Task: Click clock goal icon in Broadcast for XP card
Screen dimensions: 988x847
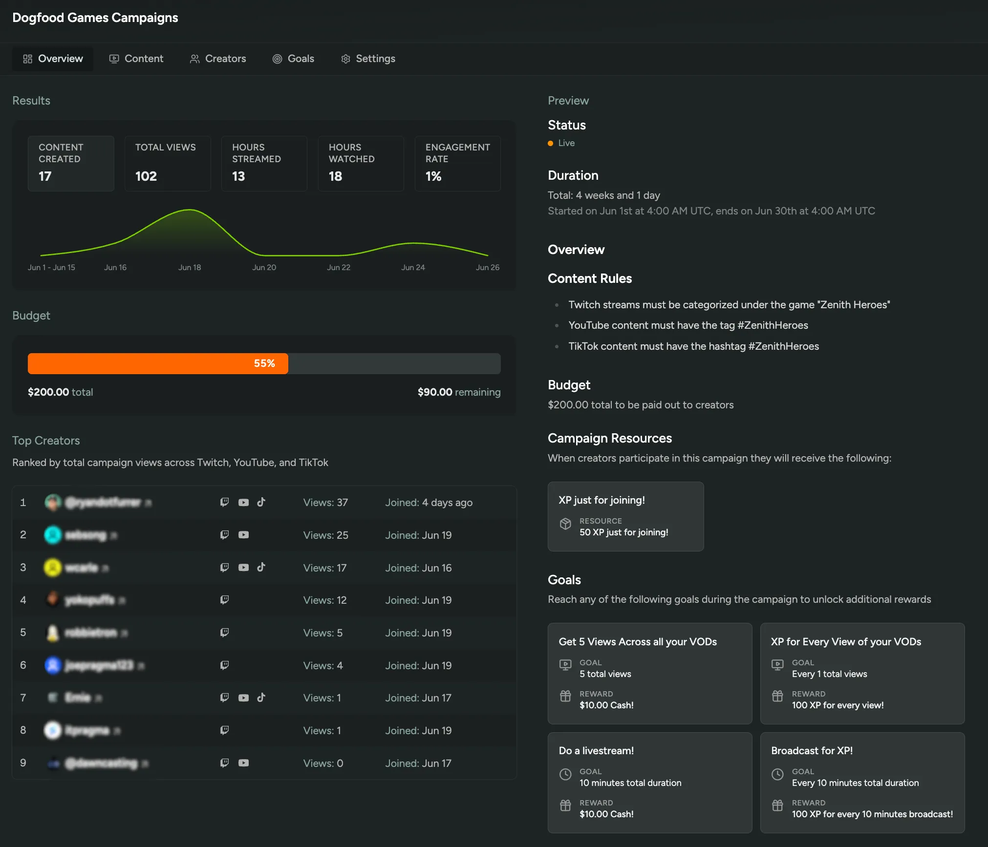Action: [777, 774]
